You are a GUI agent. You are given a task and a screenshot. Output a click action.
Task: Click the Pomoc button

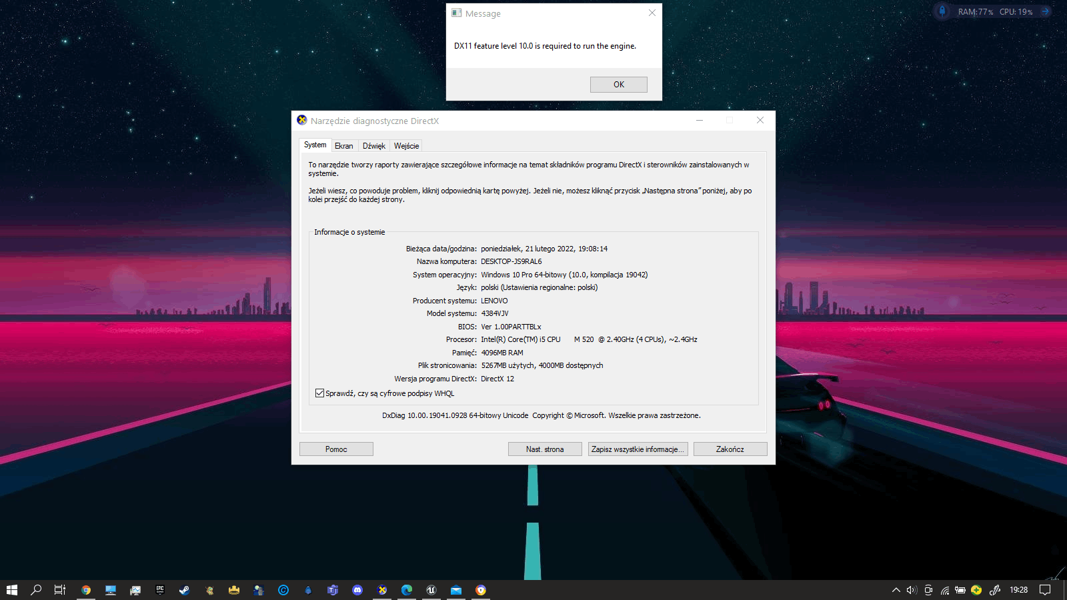(x=336, y=449)
